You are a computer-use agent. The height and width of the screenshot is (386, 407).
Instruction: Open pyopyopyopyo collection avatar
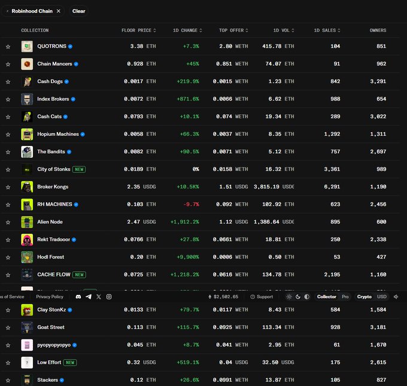pos(27,345)
